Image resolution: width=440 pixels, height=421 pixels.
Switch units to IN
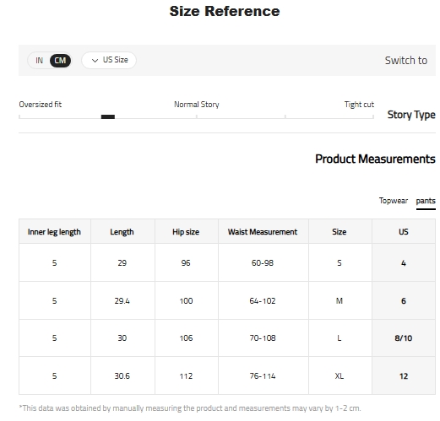click(40, 61)
